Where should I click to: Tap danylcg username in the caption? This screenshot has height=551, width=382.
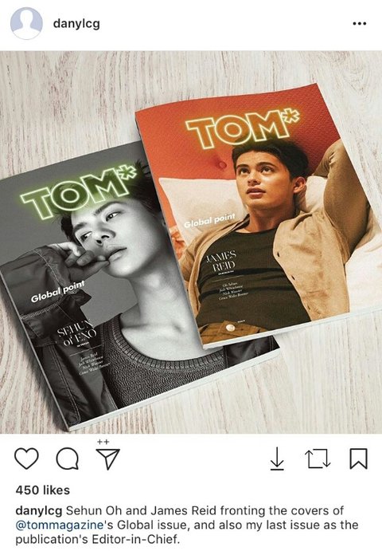point(39,510)
